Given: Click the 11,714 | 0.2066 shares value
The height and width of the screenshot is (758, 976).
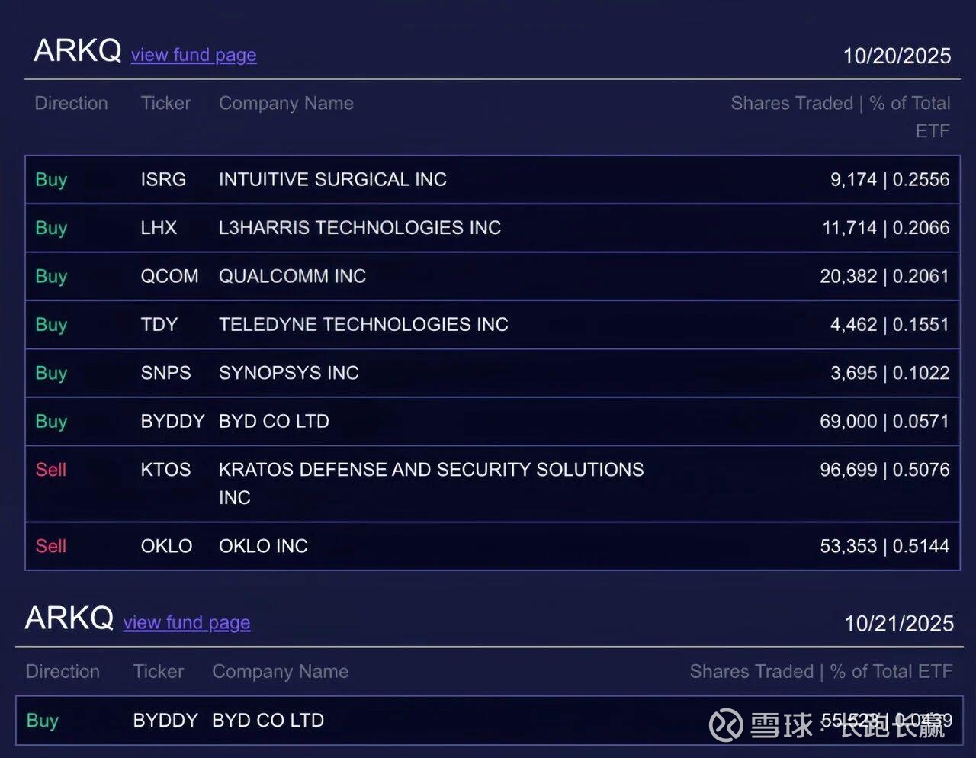Looking at the screenshot, I should click(x=886, y=227).
